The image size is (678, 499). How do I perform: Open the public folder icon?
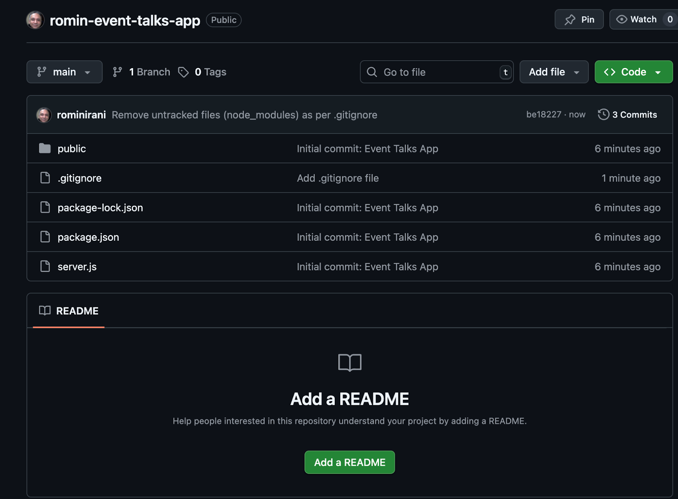pyautogui.click(x=45, y=148)
